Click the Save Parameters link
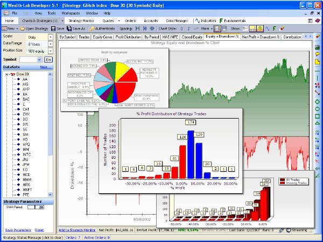Viewport: 323px width, 242px height. coord(18,230)
